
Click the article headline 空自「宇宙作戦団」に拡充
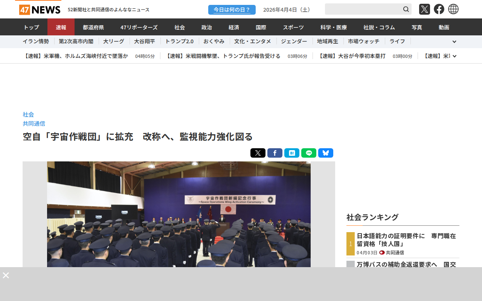pyautogui.click(x=137, y=137)
